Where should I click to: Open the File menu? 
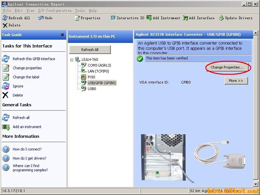[7, 11]
